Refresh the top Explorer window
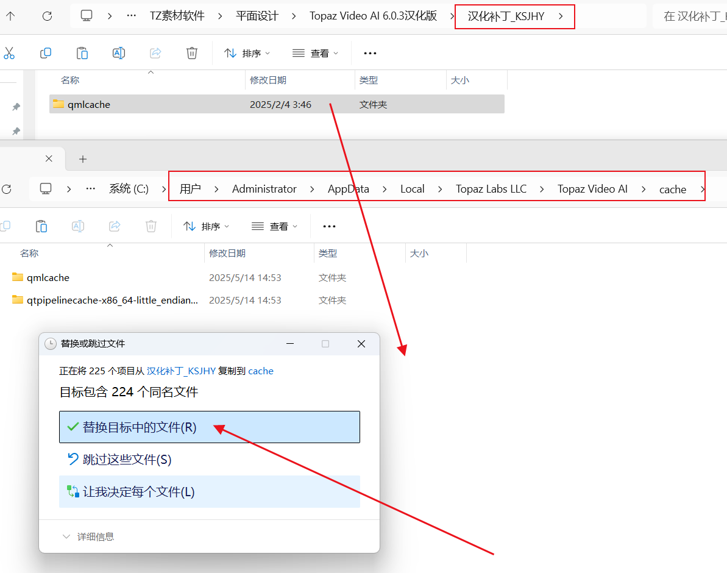727x573 pixels. [x=48, y=16]
